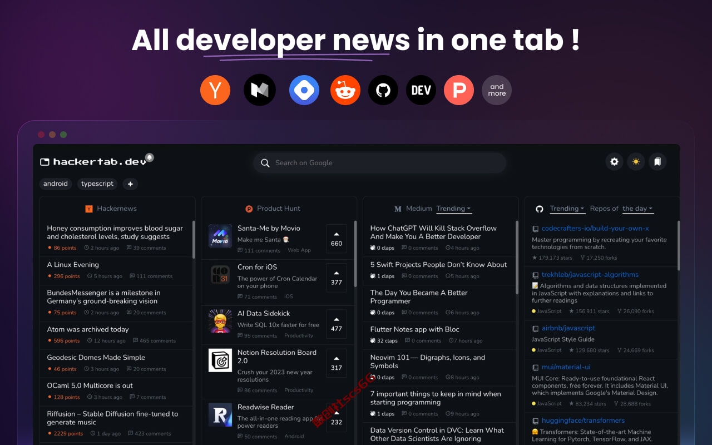Upvote Notion Resolution Board 2.0
712x445 pixels.
click(x=337, y=363)
